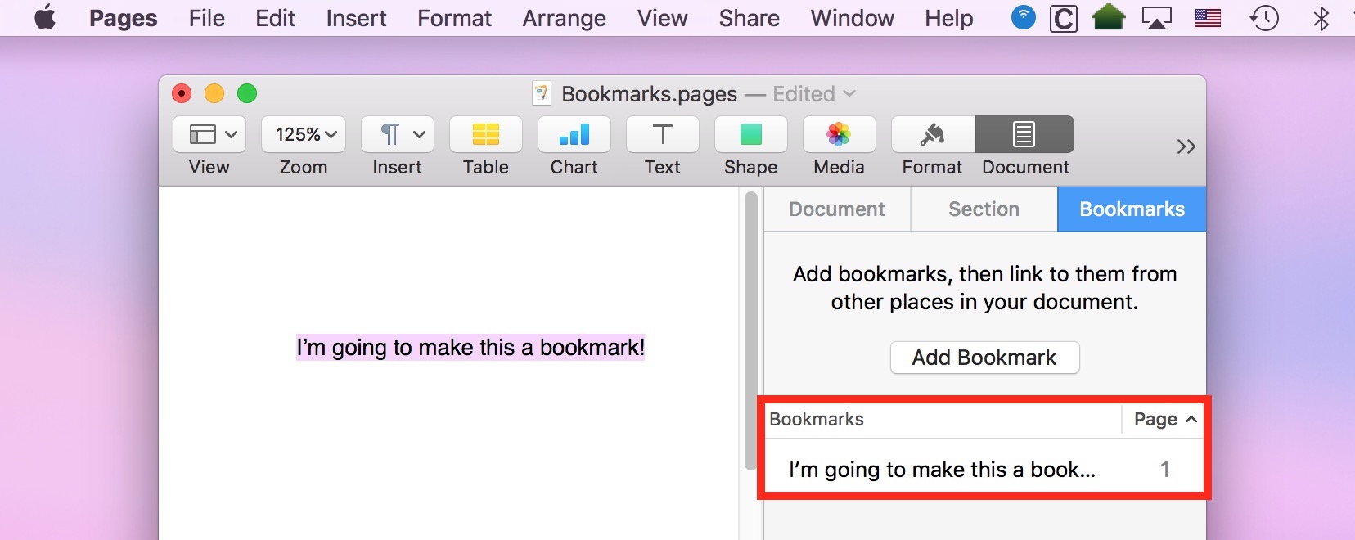Screen dimensions: 1355x540
Task: Insert a Chart from the toolbar
Action: (574, 134)
